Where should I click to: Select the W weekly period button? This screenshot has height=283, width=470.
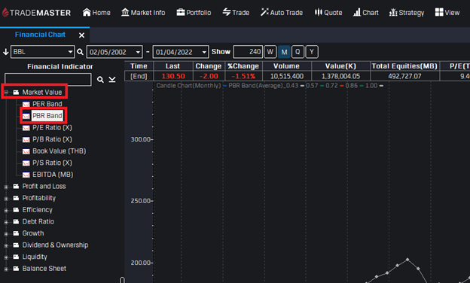pos(270,52)
